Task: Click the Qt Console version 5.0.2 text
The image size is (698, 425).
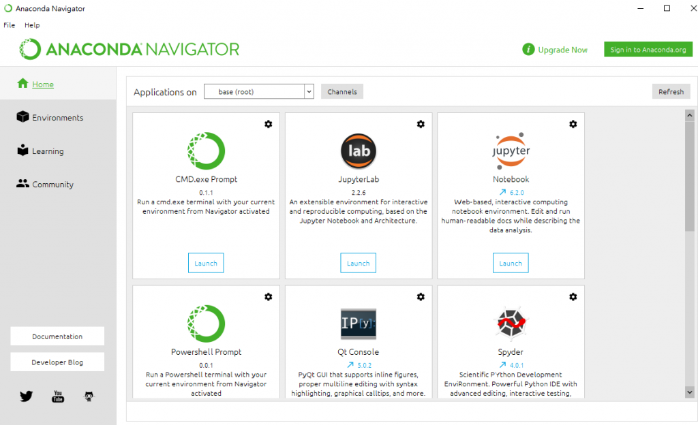Action: coord(365,365)
